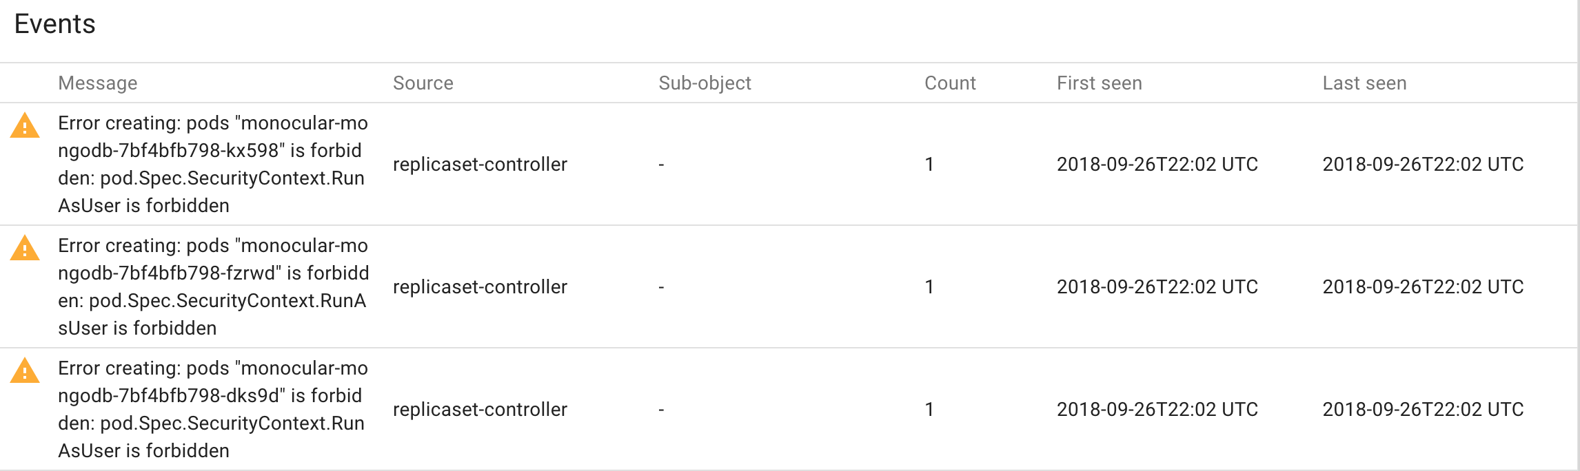
Task: Click the Sub-object column header
Action: [705, 83]
